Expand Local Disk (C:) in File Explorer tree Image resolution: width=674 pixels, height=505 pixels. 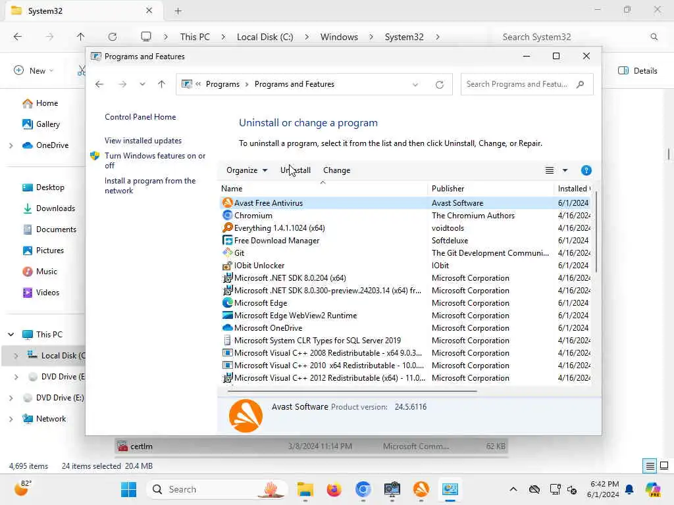[16, 356]
